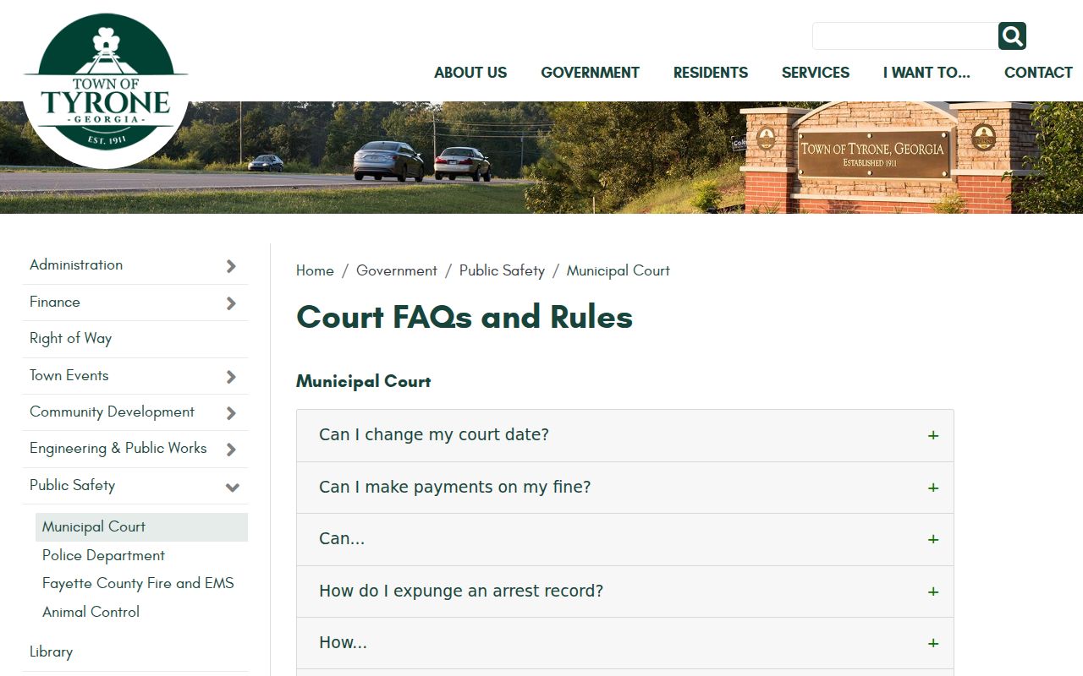Open the Services menu
Image resolution: width=1083 pixels, height=676 pixels.
pyautogui.click(x=816, y=73)
